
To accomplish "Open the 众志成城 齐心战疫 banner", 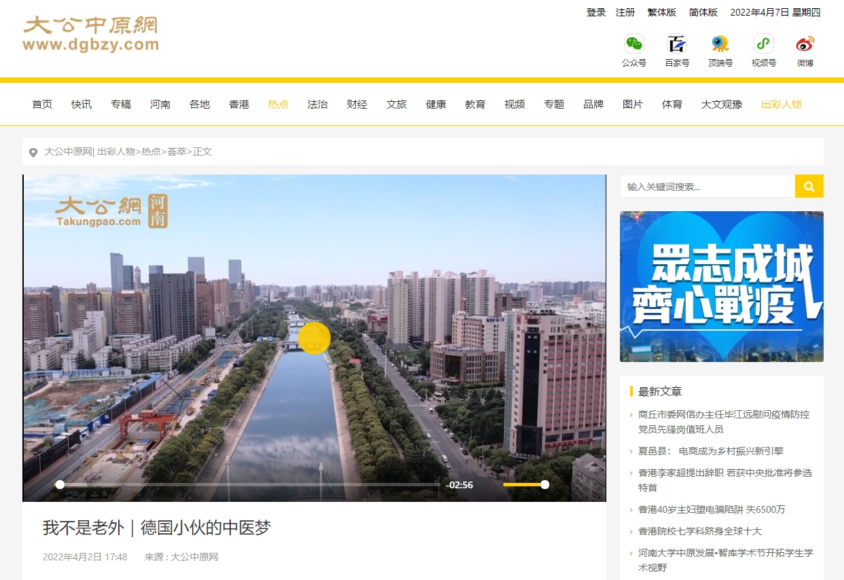I will click(x=721, y=287).
